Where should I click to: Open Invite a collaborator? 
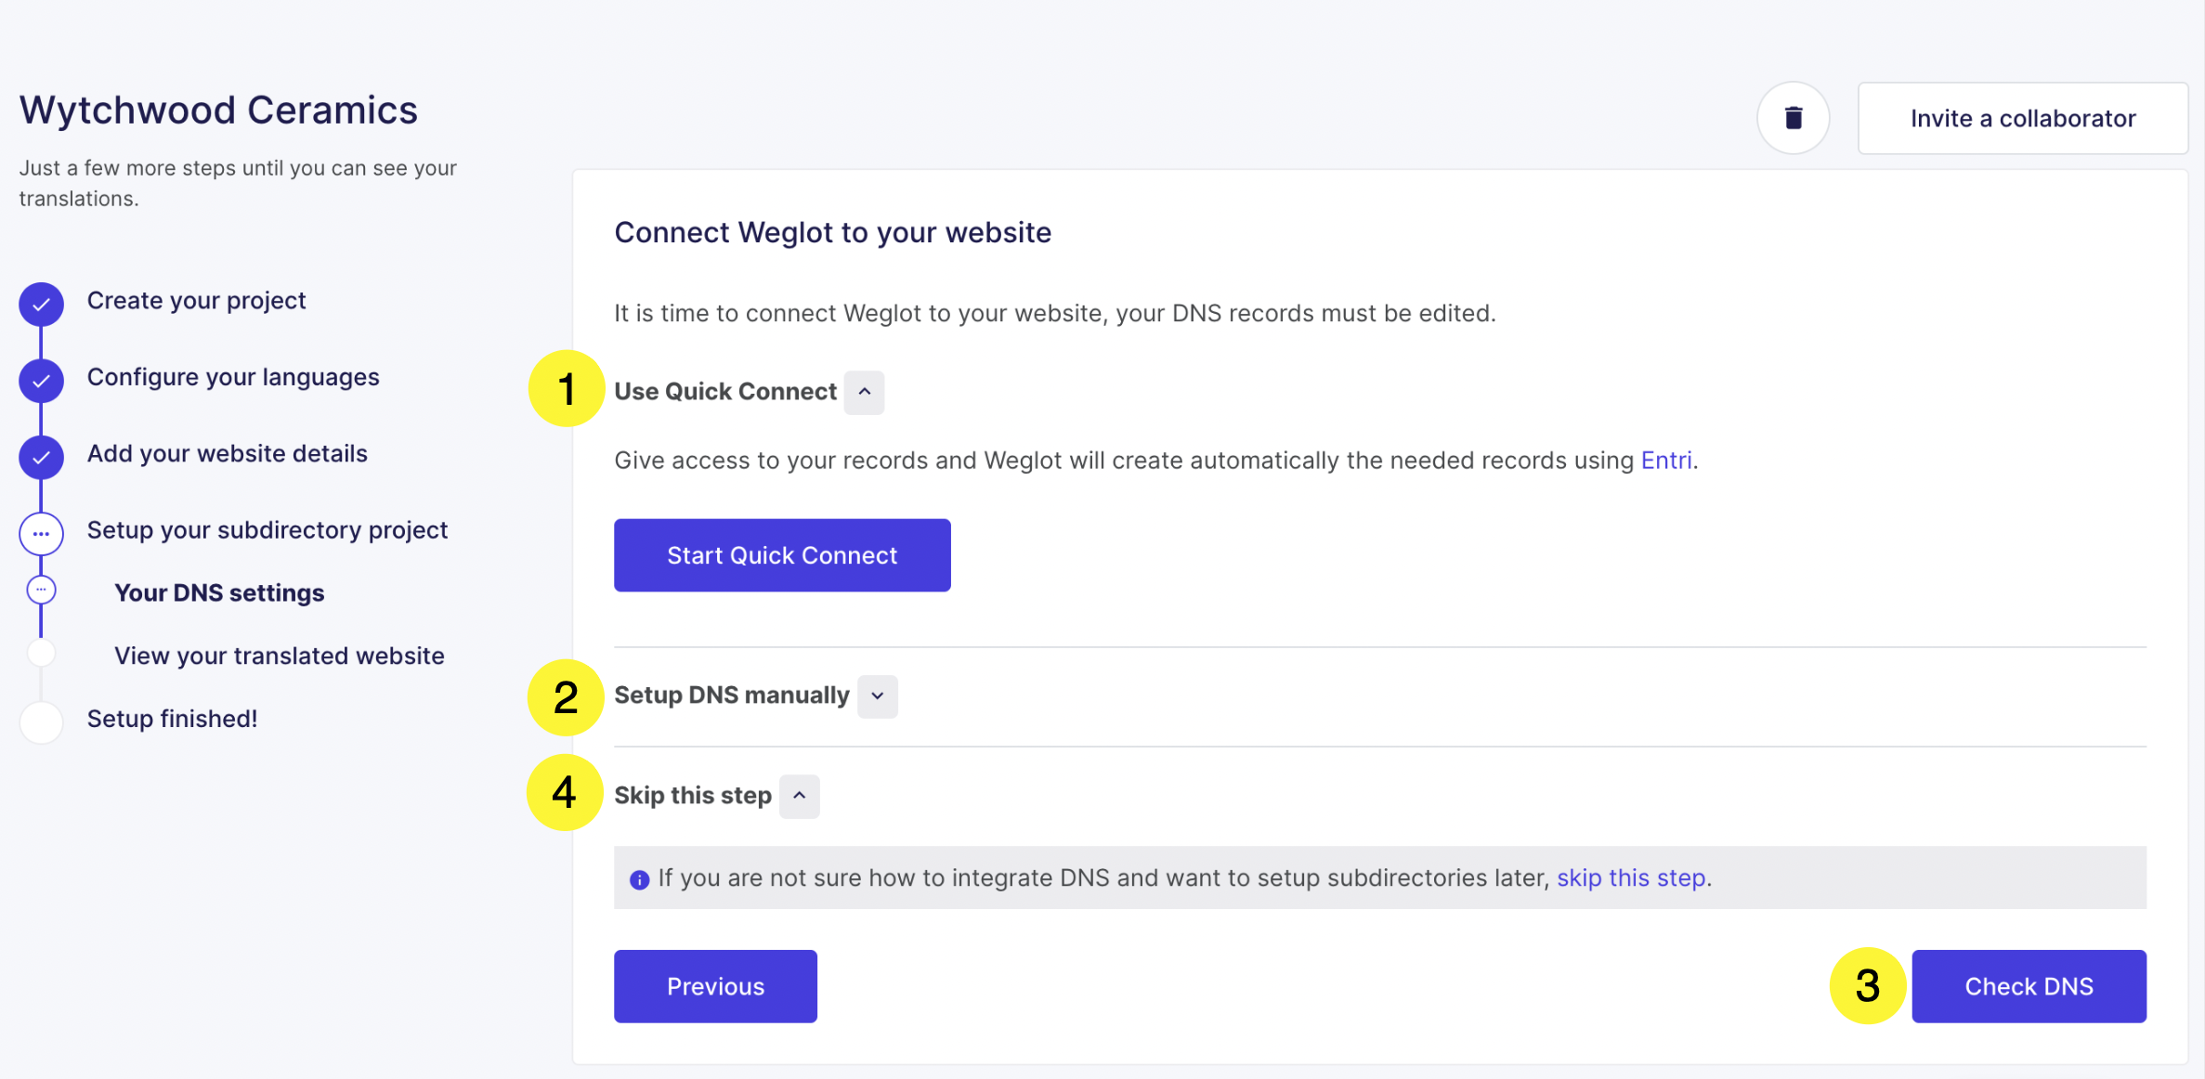pyautogui.click(x=2022, y=118)
